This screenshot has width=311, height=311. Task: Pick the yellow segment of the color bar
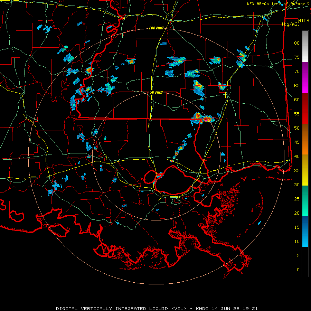tap(305, 170)
